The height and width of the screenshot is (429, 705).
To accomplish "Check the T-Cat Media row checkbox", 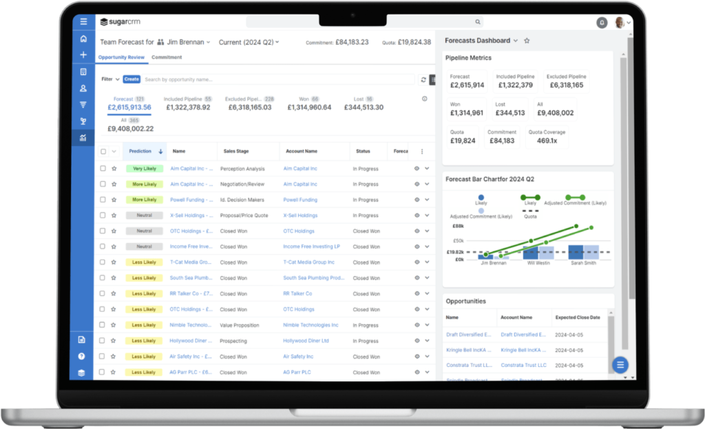I will (x=103, y=262).
